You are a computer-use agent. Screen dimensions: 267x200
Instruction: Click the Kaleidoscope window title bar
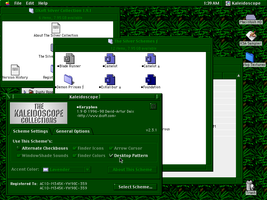pos(84,97)
